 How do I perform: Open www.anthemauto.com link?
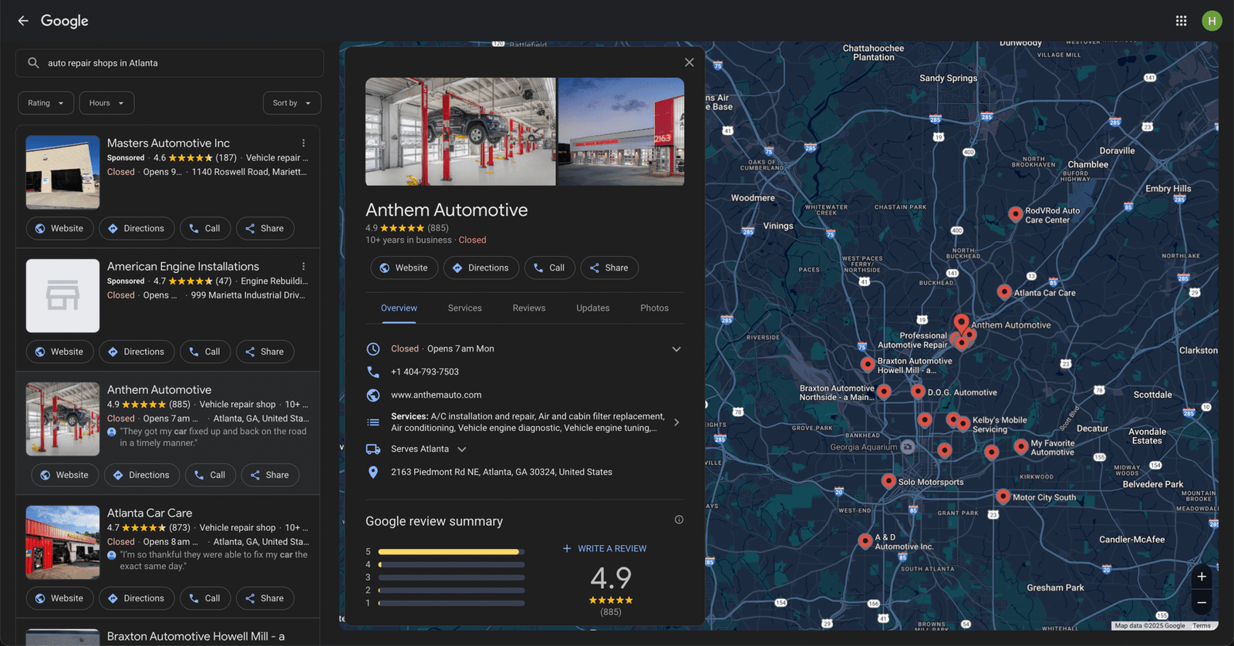pos(436,395)
